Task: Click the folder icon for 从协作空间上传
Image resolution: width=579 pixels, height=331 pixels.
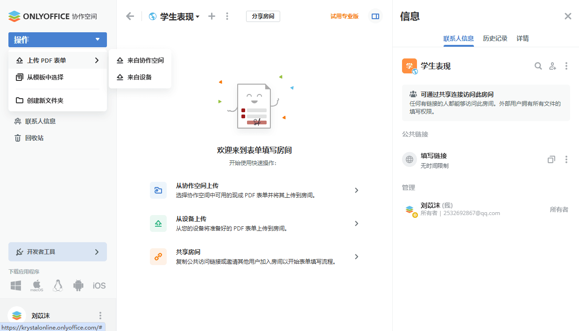Action: 158,190
